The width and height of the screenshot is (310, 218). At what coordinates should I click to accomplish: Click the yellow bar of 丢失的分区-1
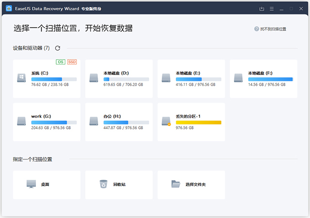198,122
